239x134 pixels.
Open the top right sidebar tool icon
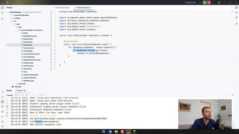coord(236,7)
